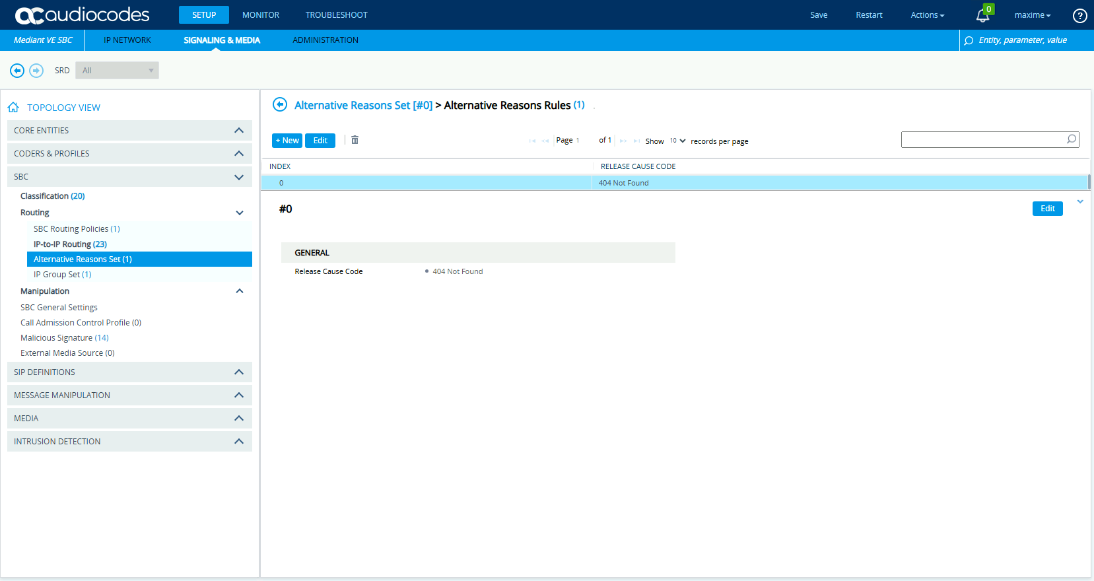The image size is (1094, 581).
Task: Switch to the Monitor tab
Action: click(x=261, y=15)
